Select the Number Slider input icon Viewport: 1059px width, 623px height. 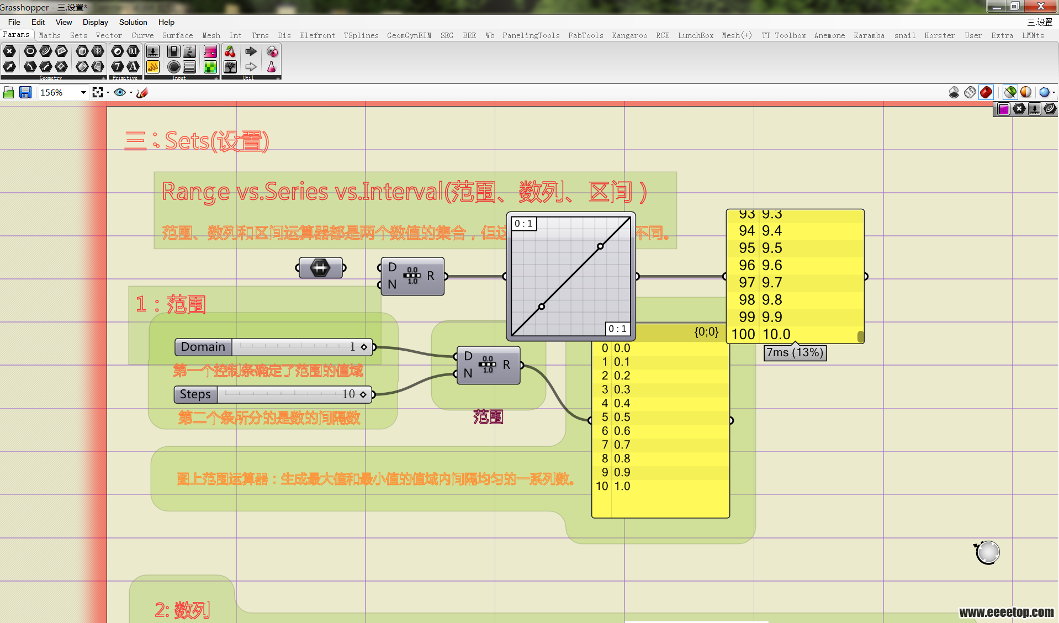(x=153, y=52)
